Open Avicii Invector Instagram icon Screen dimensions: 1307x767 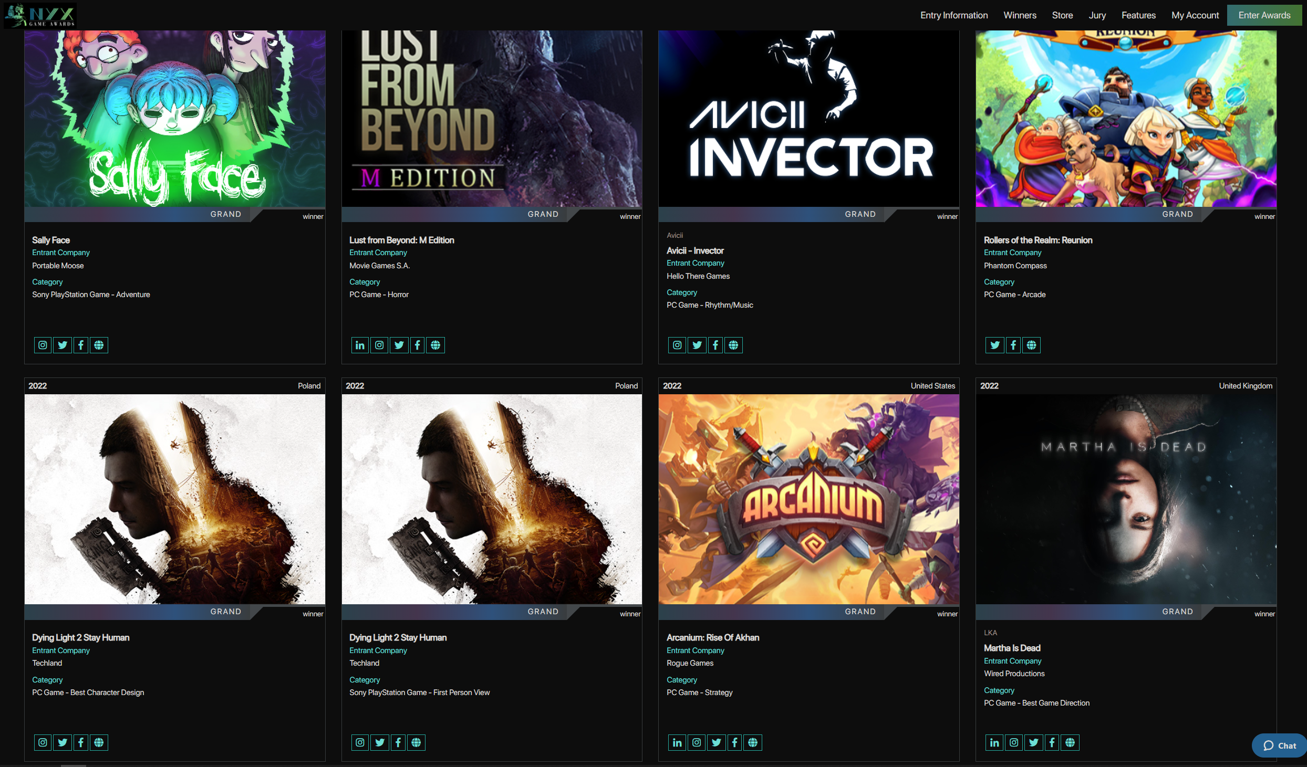coord(677,345)
